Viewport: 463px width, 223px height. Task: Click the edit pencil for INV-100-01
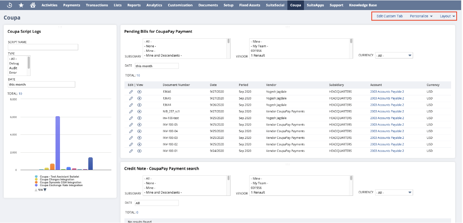131,151
